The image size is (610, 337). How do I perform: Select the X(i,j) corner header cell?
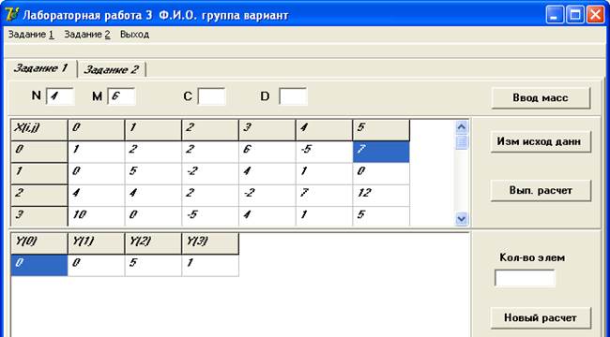38,130
